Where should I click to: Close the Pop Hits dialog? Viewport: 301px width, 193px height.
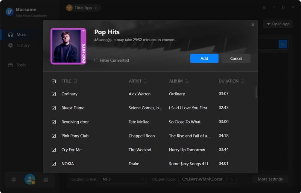coord(252,25)
